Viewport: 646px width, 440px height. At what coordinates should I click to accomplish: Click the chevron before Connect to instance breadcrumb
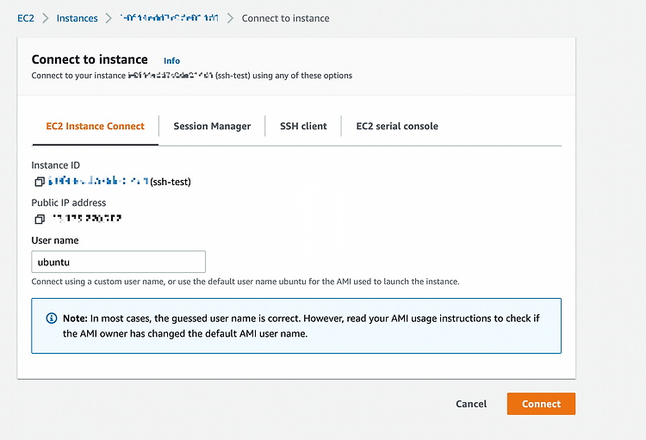pyautogui.click(x=230, y=18)
